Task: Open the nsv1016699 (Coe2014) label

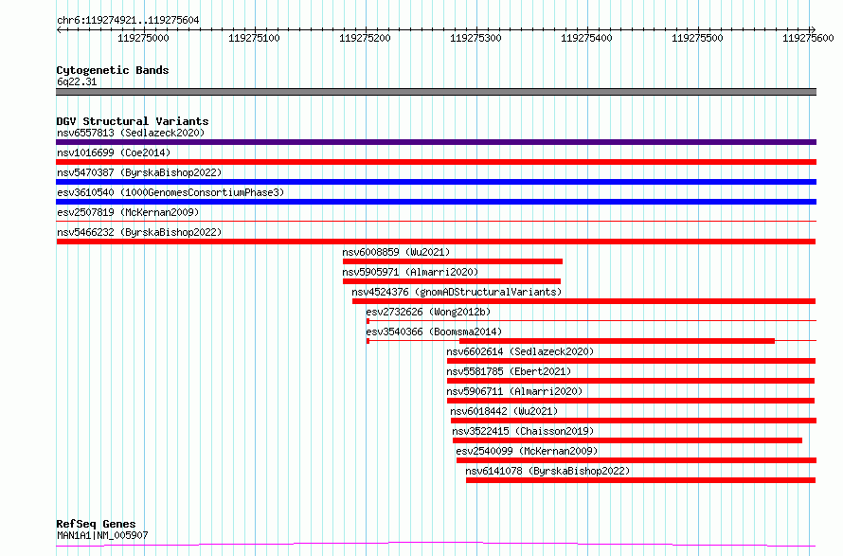Action: [114, 152]
